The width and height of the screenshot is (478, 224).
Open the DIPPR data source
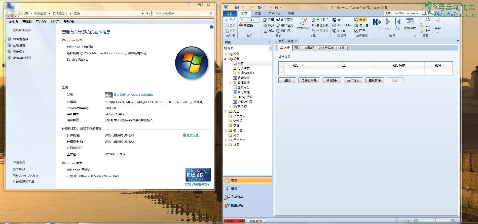pyautogui.click(x=339, y=31)
